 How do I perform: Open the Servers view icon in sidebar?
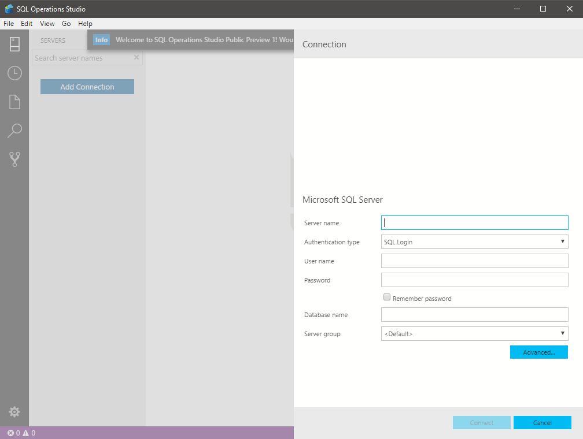pyautogui.click(x=14, y=44)
